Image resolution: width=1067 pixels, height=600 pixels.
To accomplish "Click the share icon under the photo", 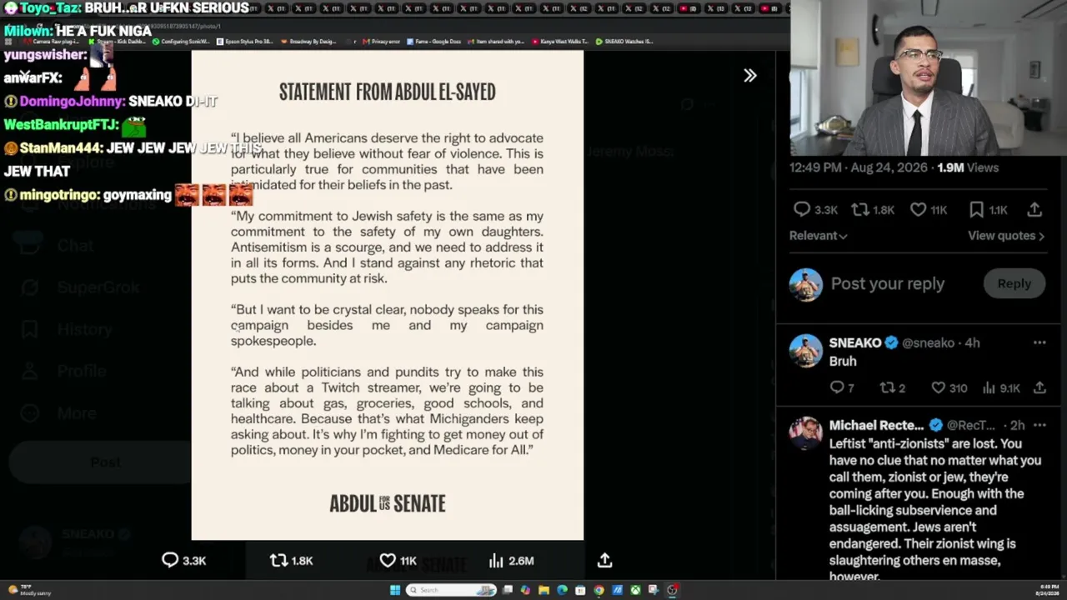I will (x=605, y=561).
